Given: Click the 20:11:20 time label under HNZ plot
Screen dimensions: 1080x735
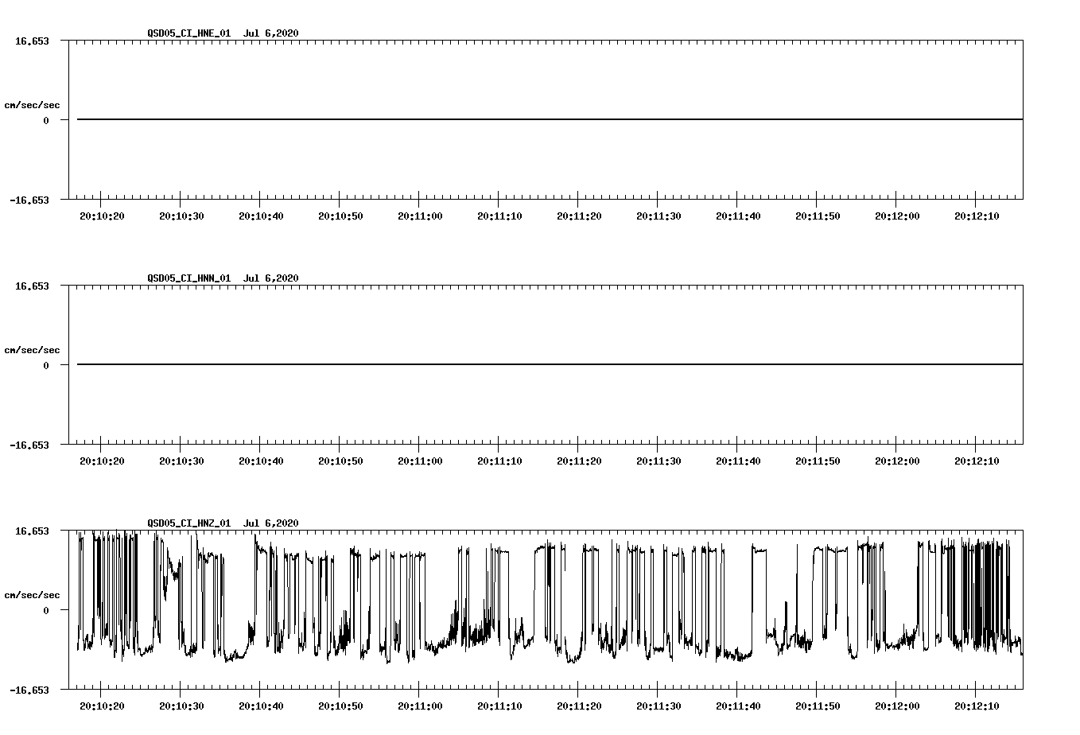Looking at the screenshot, I should click(579, 706).
